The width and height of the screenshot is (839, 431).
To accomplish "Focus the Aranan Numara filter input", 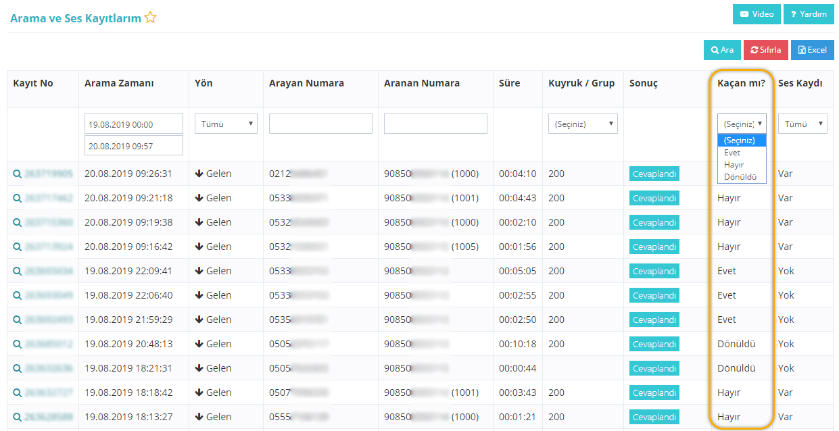I will (x=435, y=124).
